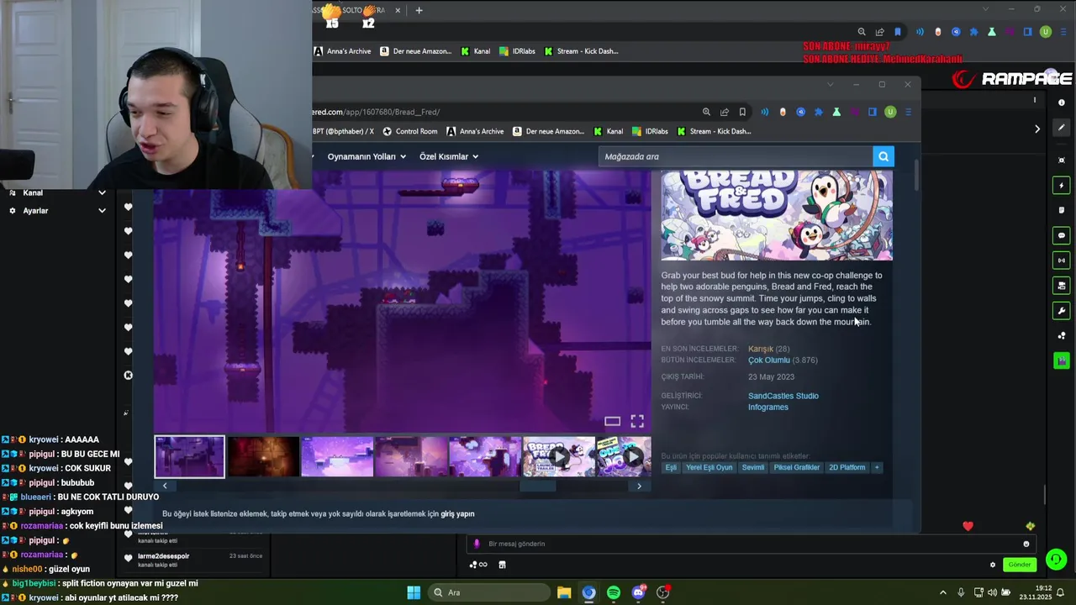This screenshot has width=1076, height=605.
Task: Click the Piksel Grafikler tag
Action: coord(796,467)
